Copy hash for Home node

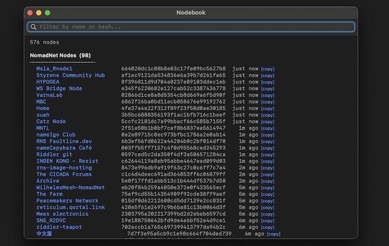[268, 109]
